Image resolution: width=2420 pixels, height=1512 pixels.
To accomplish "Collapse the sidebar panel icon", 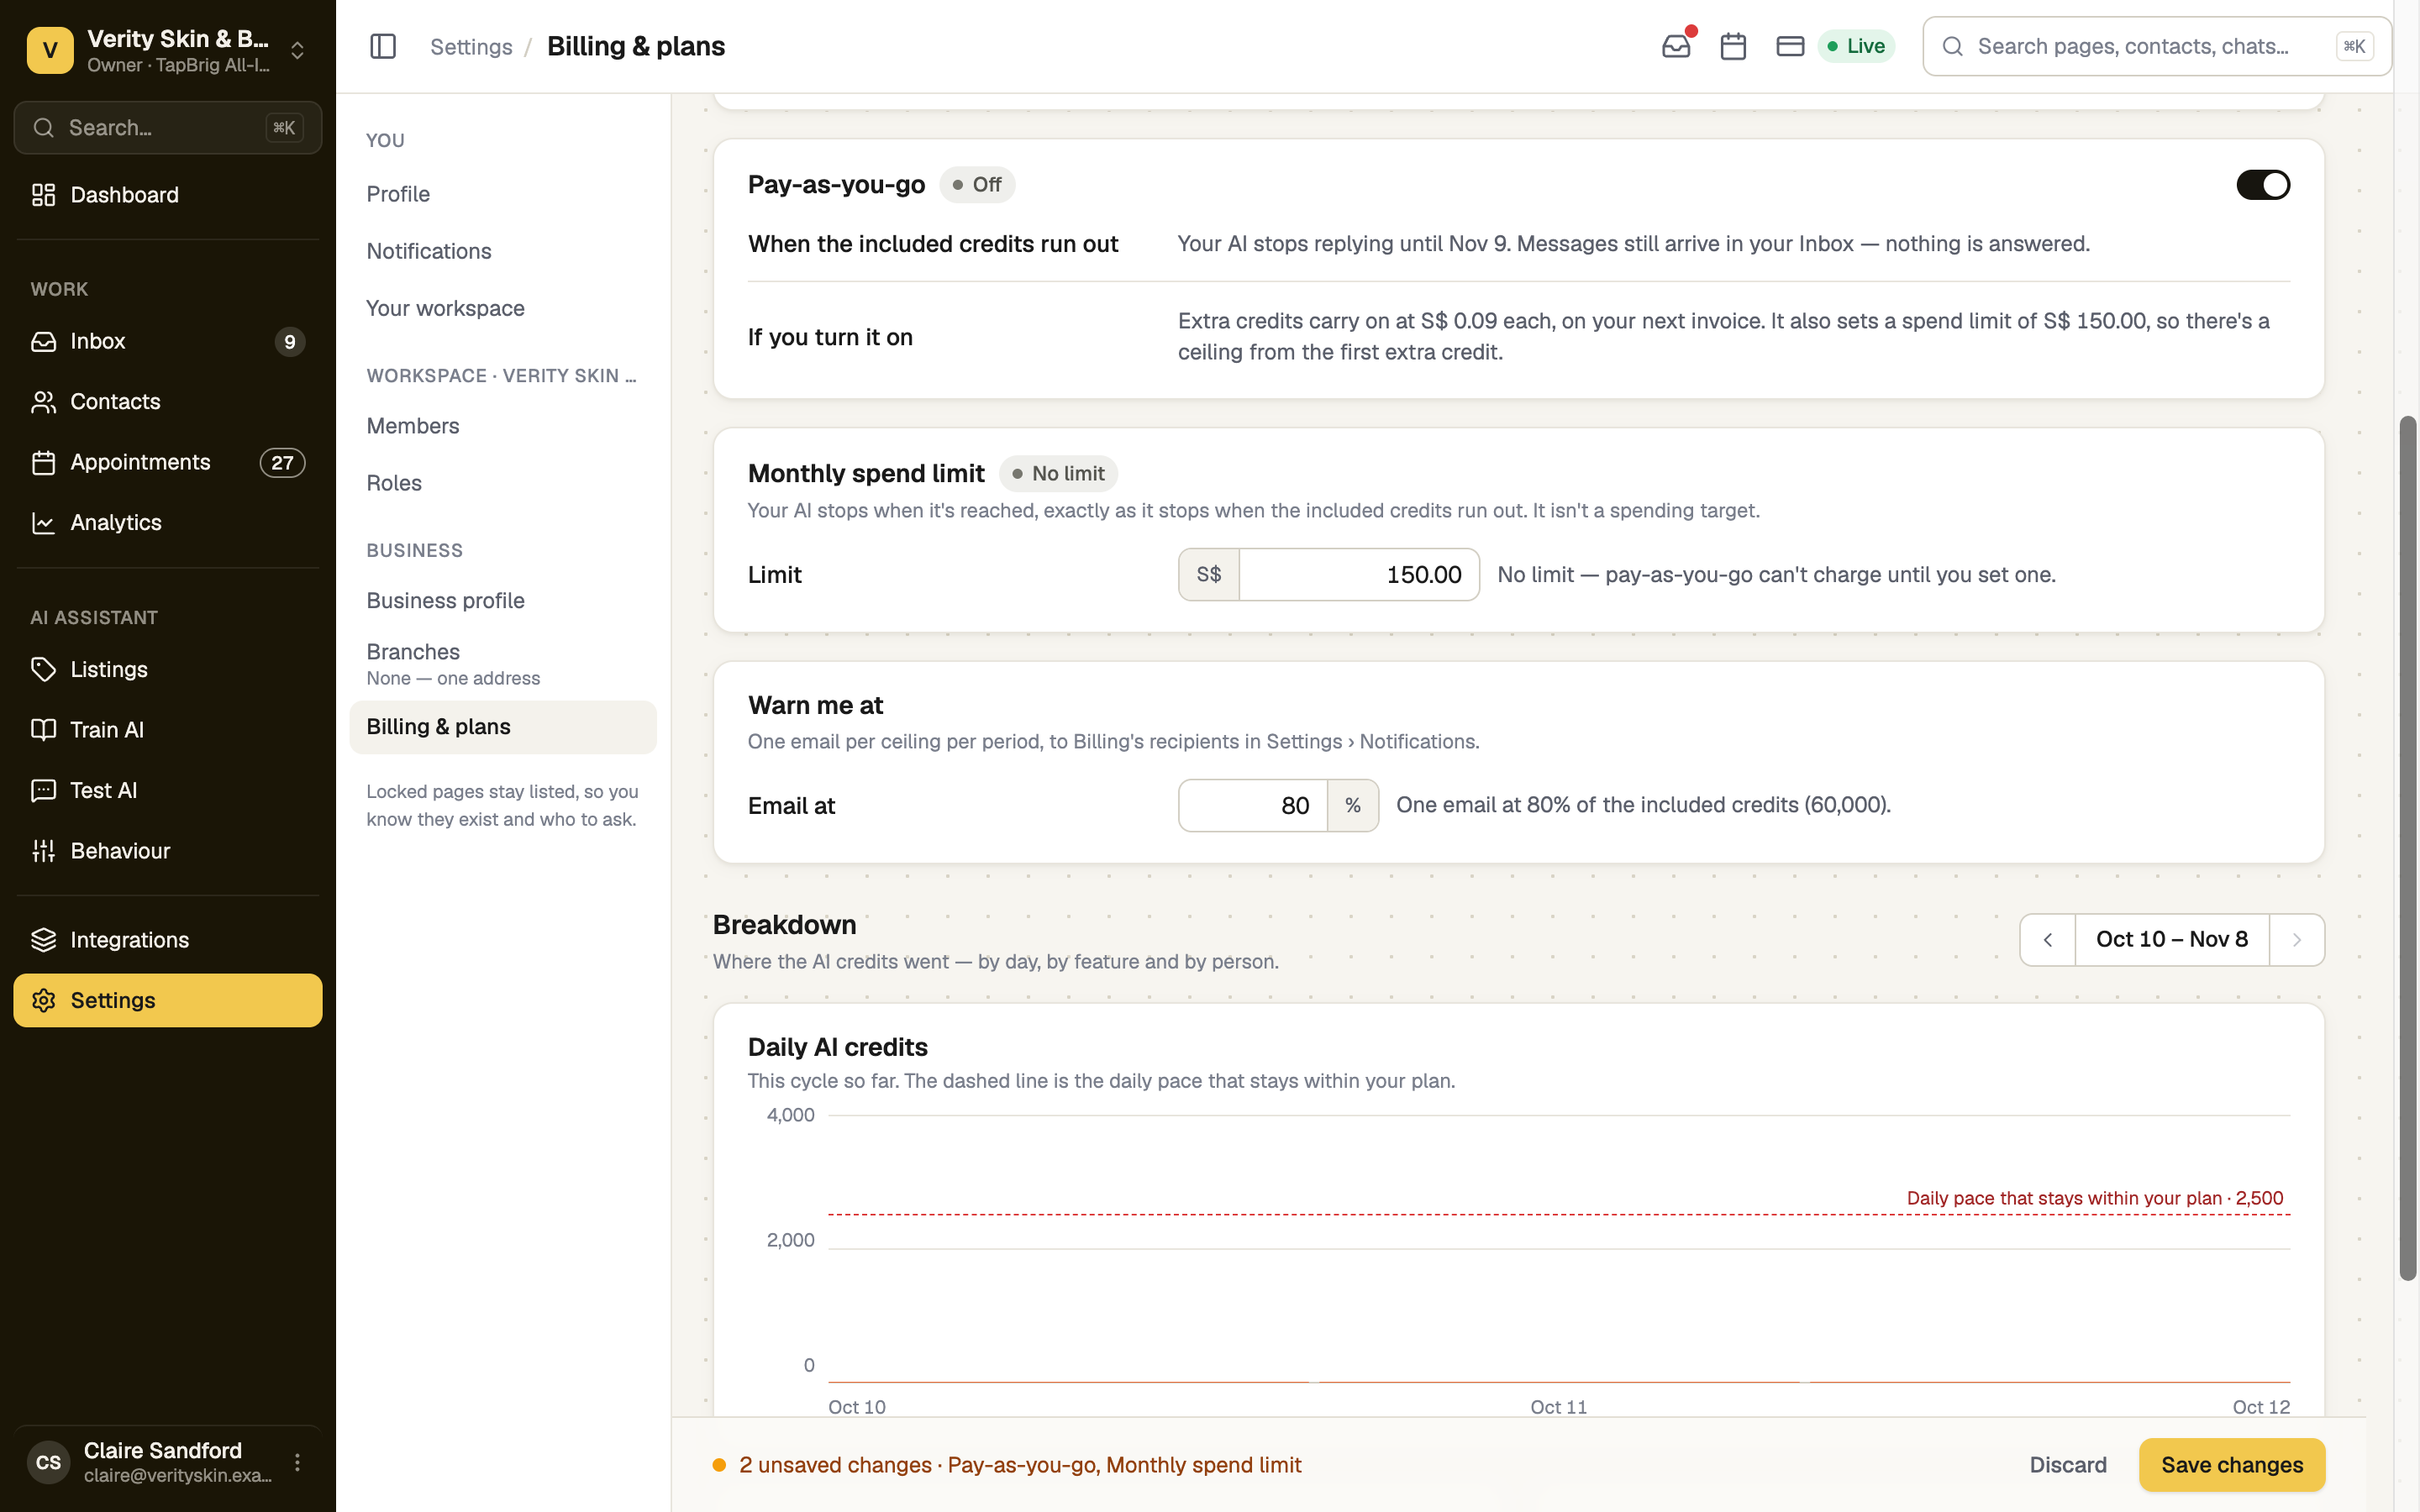I will pyautogui.click(x=383, y=46).
